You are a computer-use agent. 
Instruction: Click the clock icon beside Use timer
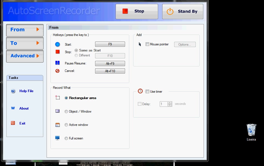tap(140, 91)
